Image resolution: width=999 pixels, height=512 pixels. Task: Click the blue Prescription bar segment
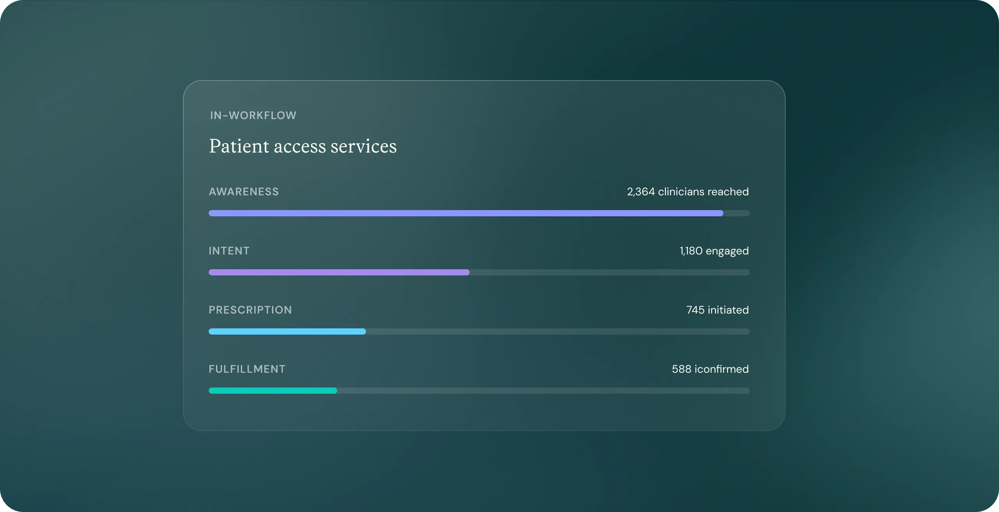[x=287, y=331]
